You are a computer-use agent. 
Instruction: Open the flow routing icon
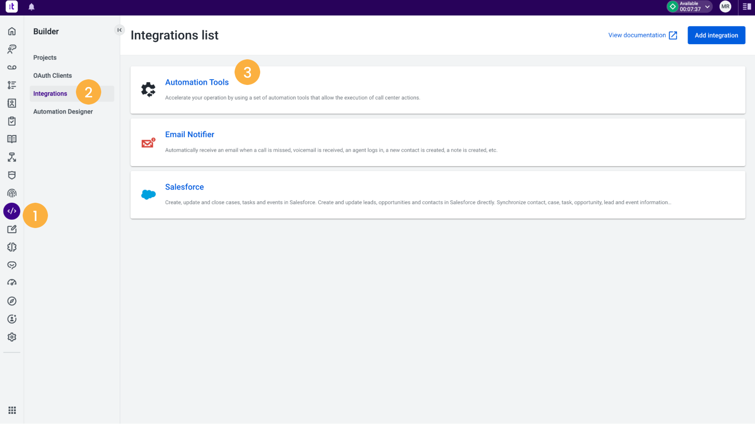click(12, 157)
